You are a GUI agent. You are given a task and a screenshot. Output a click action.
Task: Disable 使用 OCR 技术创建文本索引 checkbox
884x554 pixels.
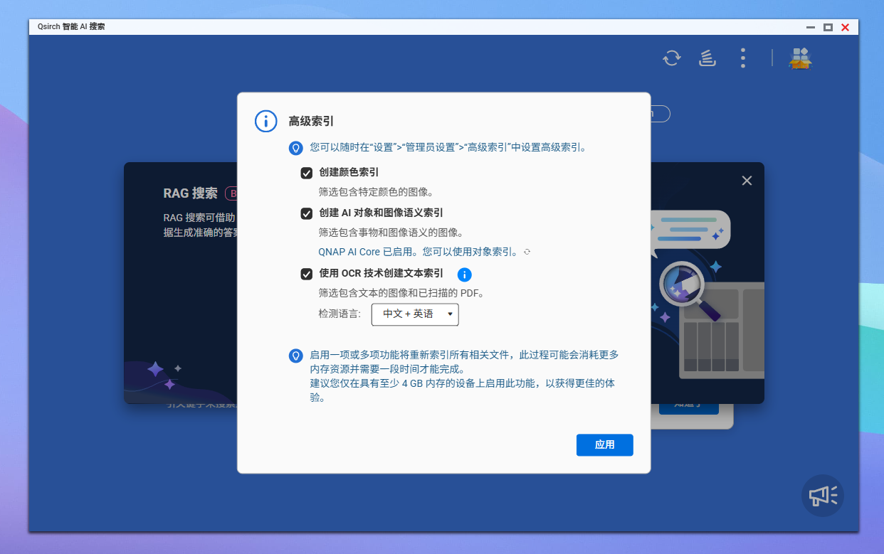point(307,274)
